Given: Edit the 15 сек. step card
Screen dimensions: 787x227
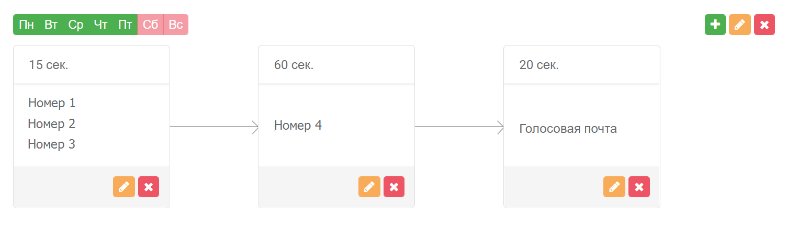Looking at the screenshot, I should [x=124, y=187].
